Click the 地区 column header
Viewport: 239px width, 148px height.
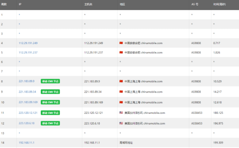tap(122, 5)
